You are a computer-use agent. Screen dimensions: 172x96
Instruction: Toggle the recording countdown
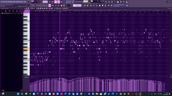[56, 2]
